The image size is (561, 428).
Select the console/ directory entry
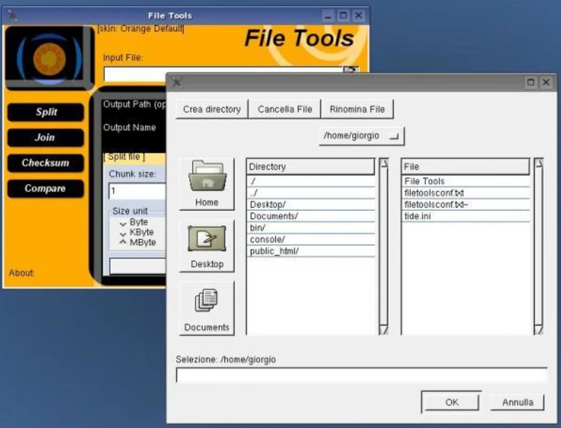coord(311,240)
